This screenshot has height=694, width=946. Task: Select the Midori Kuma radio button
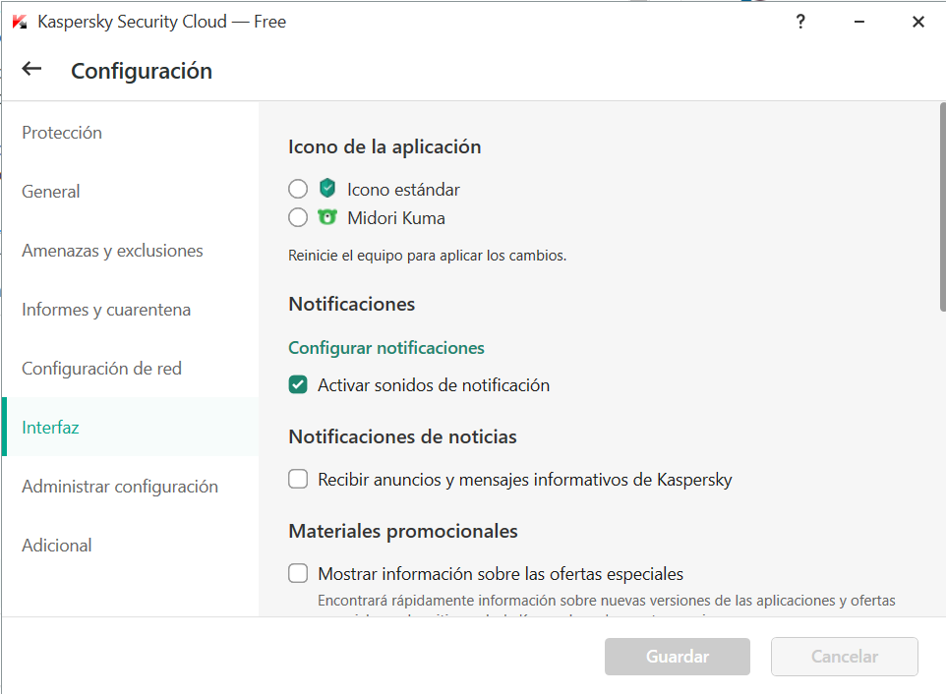298,217
